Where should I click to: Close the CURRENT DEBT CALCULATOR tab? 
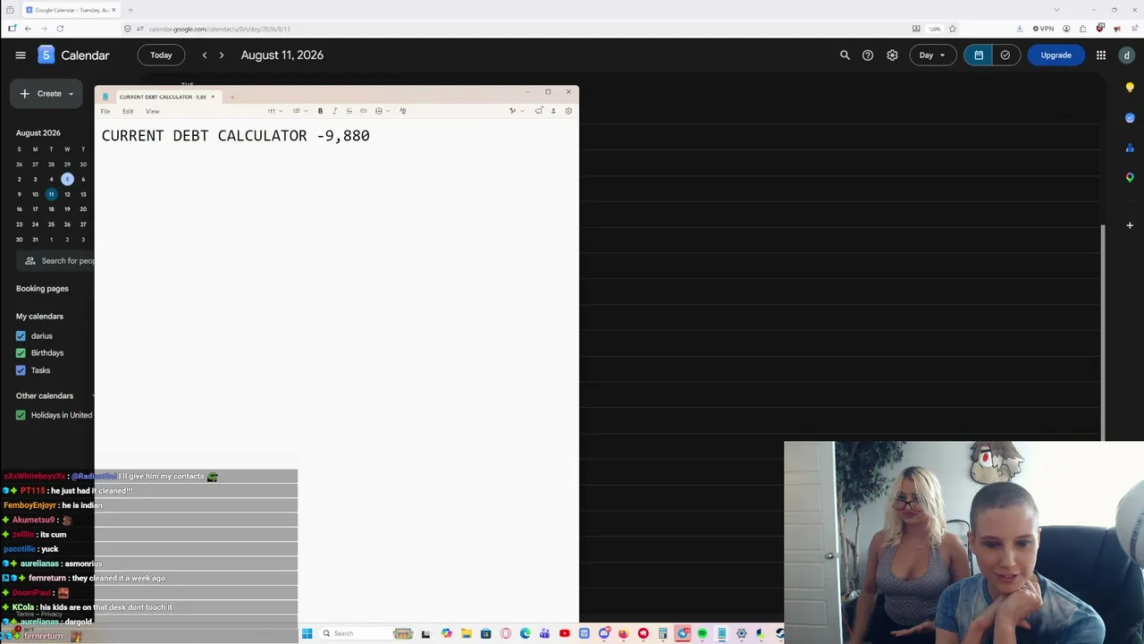(x=213, y=97)
